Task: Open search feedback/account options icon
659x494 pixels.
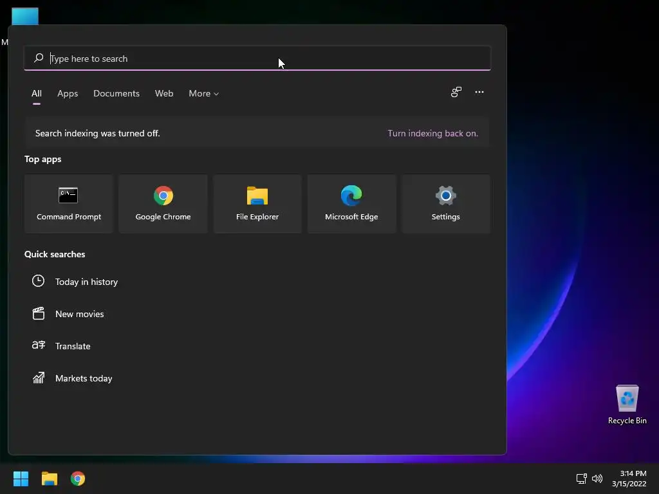Action: 456,92
